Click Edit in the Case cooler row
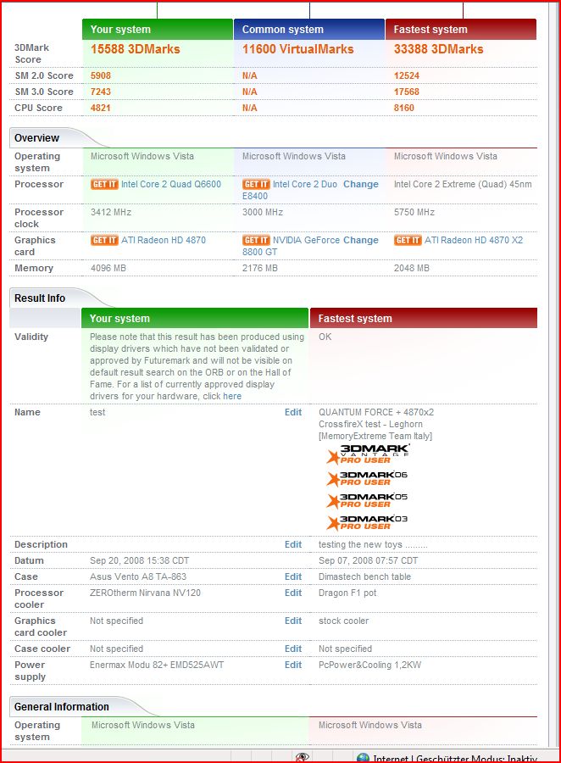561x763 pixels. click(293, 649)
